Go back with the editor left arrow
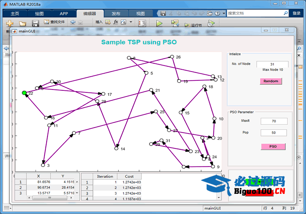 73,22
